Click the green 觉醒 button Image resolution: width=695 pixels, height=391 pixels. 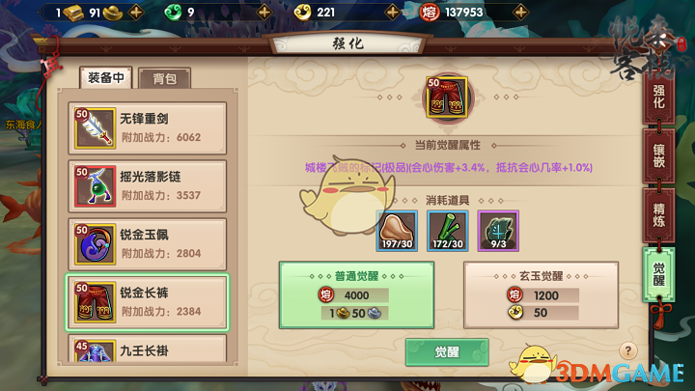pos(447,352)
